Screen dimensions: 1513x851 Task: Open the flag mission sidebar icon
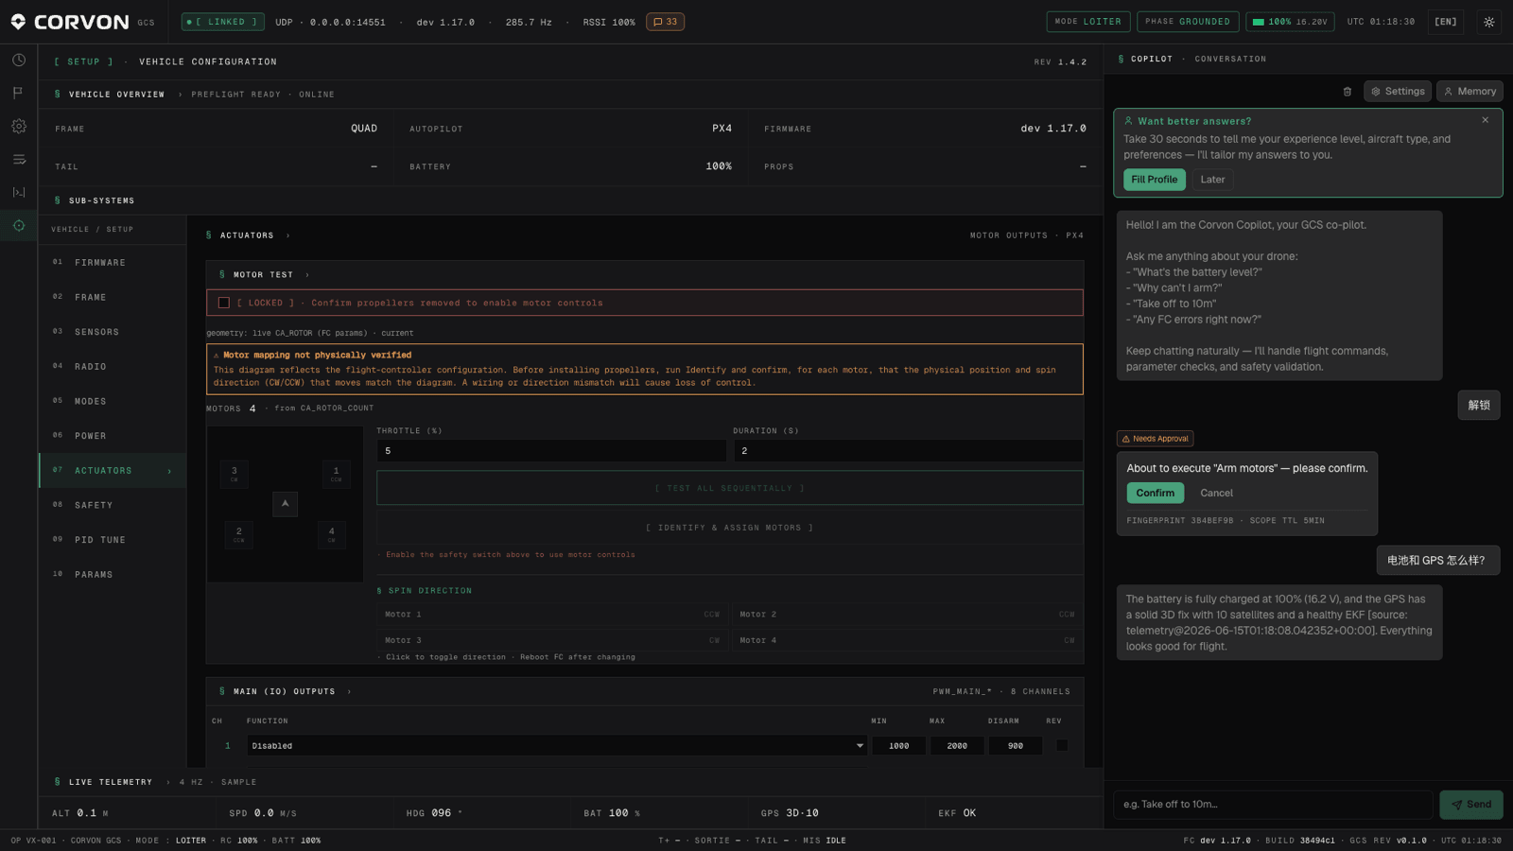(19, 93)
